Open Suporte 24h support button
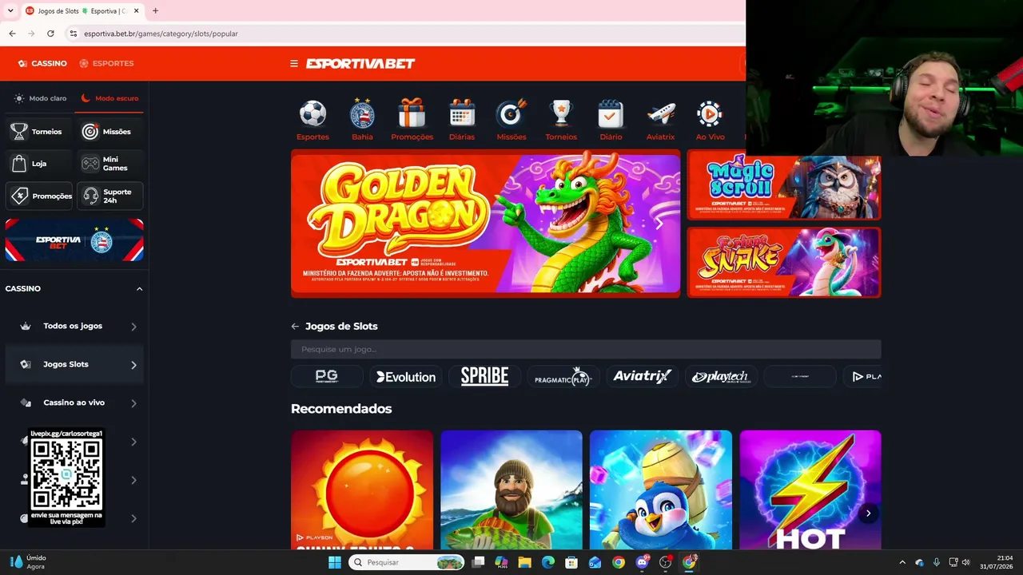 tap(109, 196)
